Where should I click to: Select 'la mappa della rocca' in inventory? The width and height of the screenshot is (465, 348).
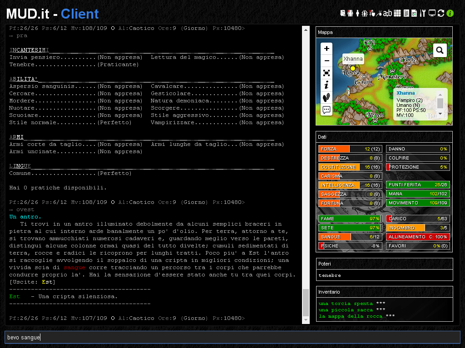[x=351, y=316]
